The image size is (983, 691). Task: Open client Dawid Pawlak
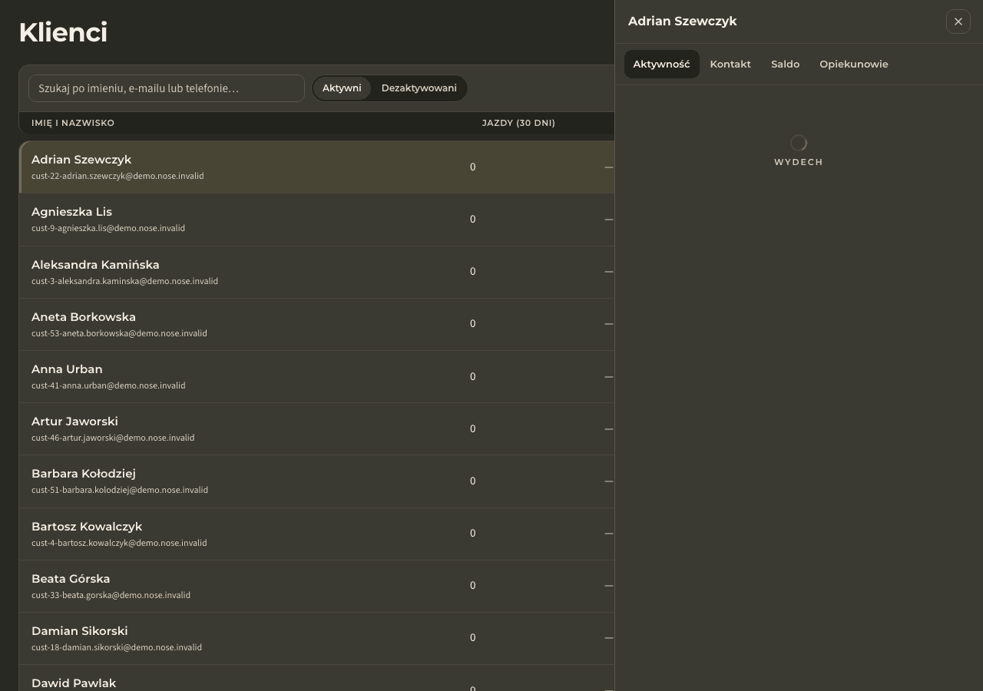click(74, 683)
